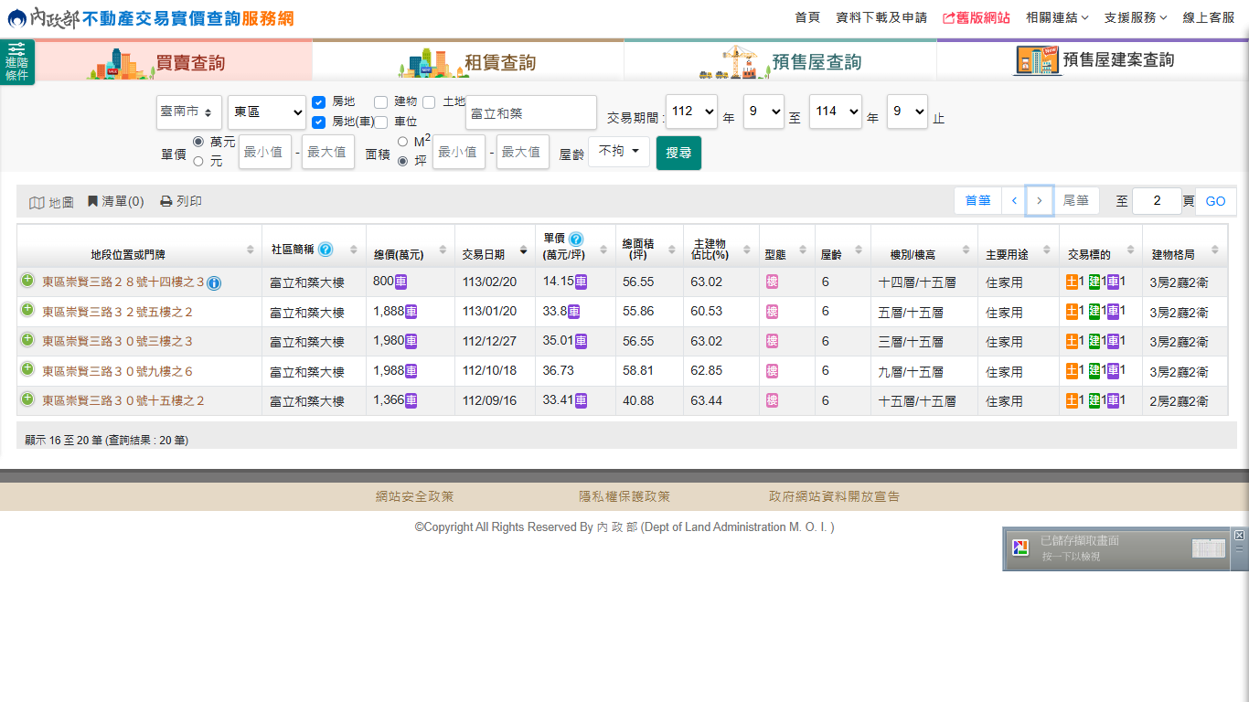Click the blue info icon beside 社區簡稱
The width and height of the screenshot is (1249, 702).
[326, 250]
